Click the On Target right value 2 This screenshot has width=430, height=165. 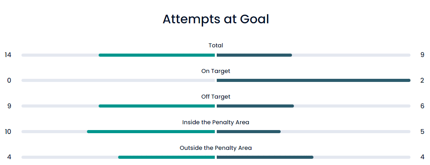pyautogui.click(x=422, y=81)
